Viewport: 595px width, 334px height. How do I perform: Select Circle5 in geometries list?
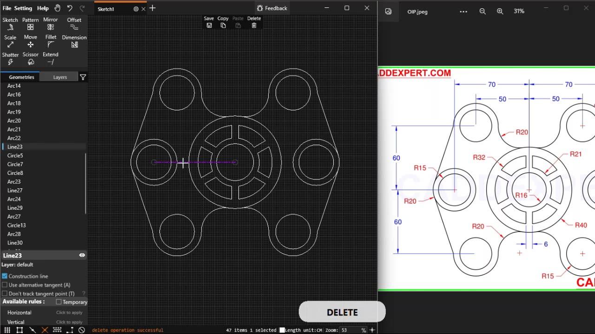(15, 155)
